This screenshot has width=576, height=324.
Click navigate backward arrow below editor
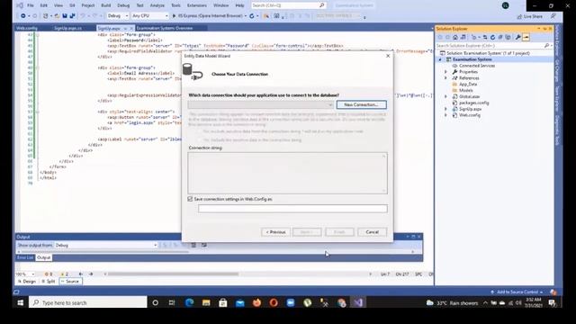pos(81,274)
